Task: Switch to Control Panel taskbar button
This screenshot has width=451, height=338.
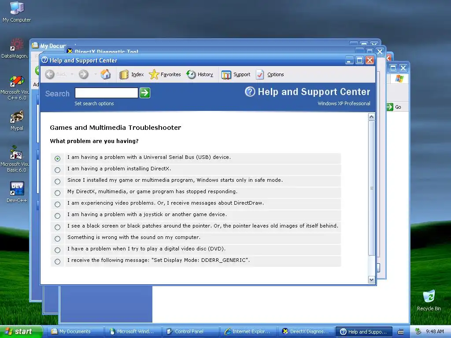Action: [190, 332]
